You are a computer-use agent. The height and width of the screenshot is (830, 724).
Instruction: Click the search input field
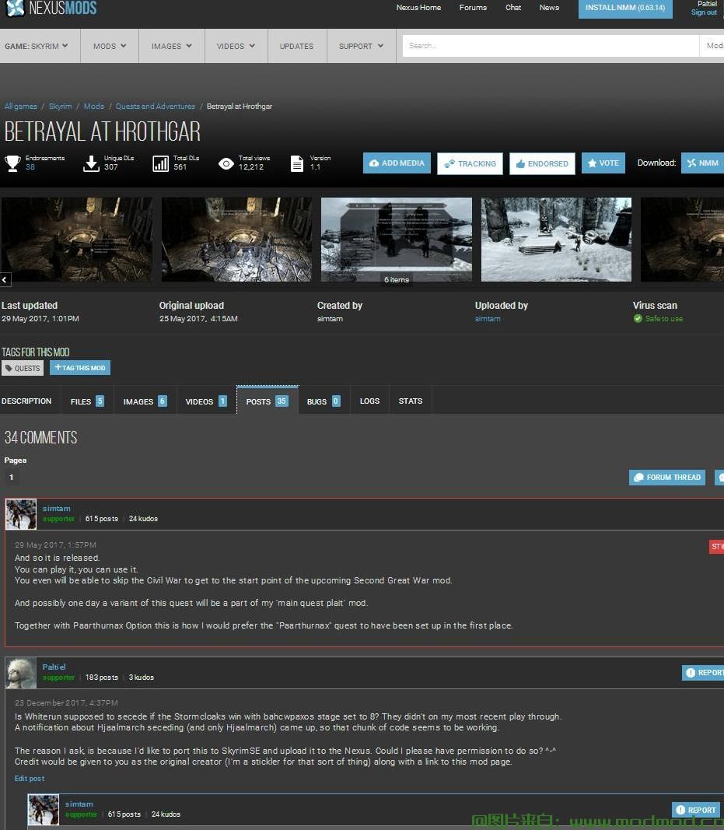pos(551,46)
